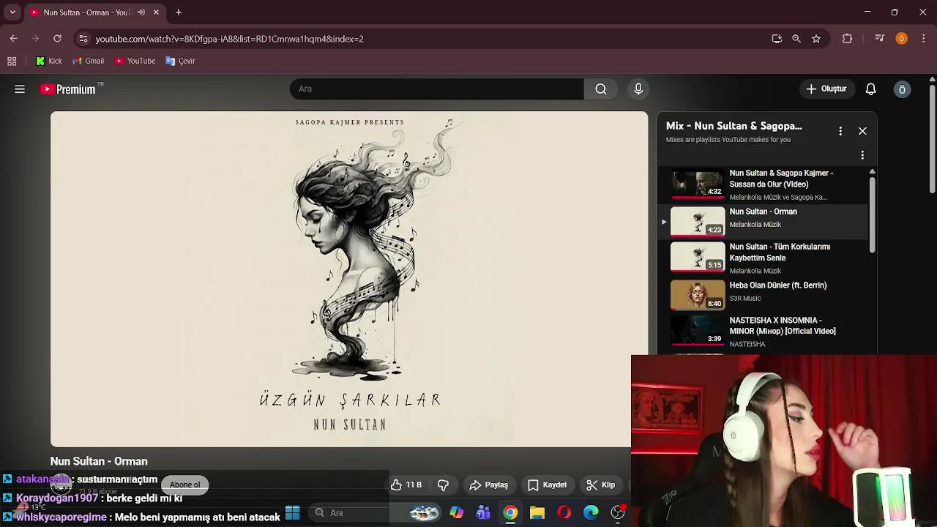Open OBS Studio taskbar icon
Image resolution: width=937 pixels, height=527 pixels.
tap(618, 513)
